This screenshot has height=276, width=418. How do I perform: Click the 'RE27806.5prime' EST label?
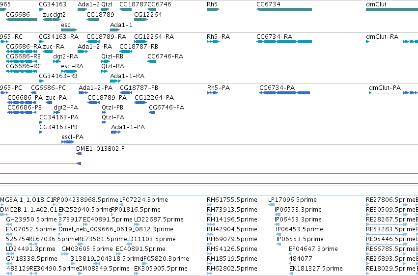pos(390,200)
